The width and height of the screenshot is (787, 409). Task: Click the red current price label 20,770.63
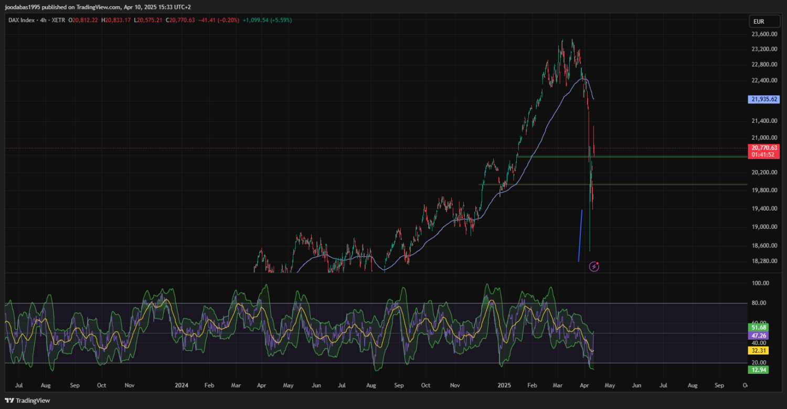coord(764,148)
